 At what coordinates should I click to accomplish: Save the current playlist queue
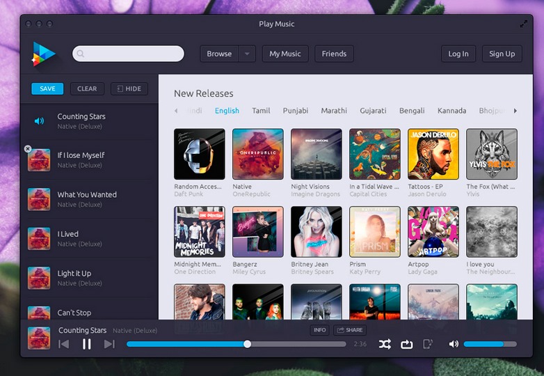(47, 89)
